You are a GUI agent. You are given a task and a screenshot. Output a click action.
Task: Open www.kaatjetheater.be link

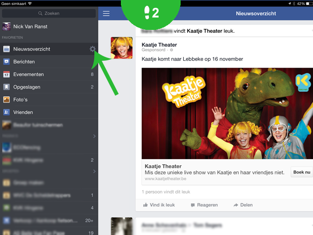point(165,179)
